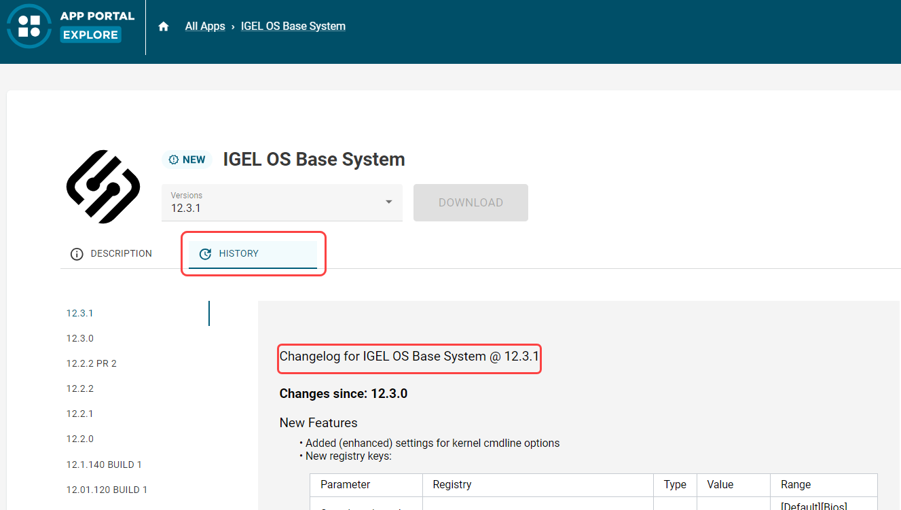
Task: Switch to the Description tab
Action: (121, 253)
